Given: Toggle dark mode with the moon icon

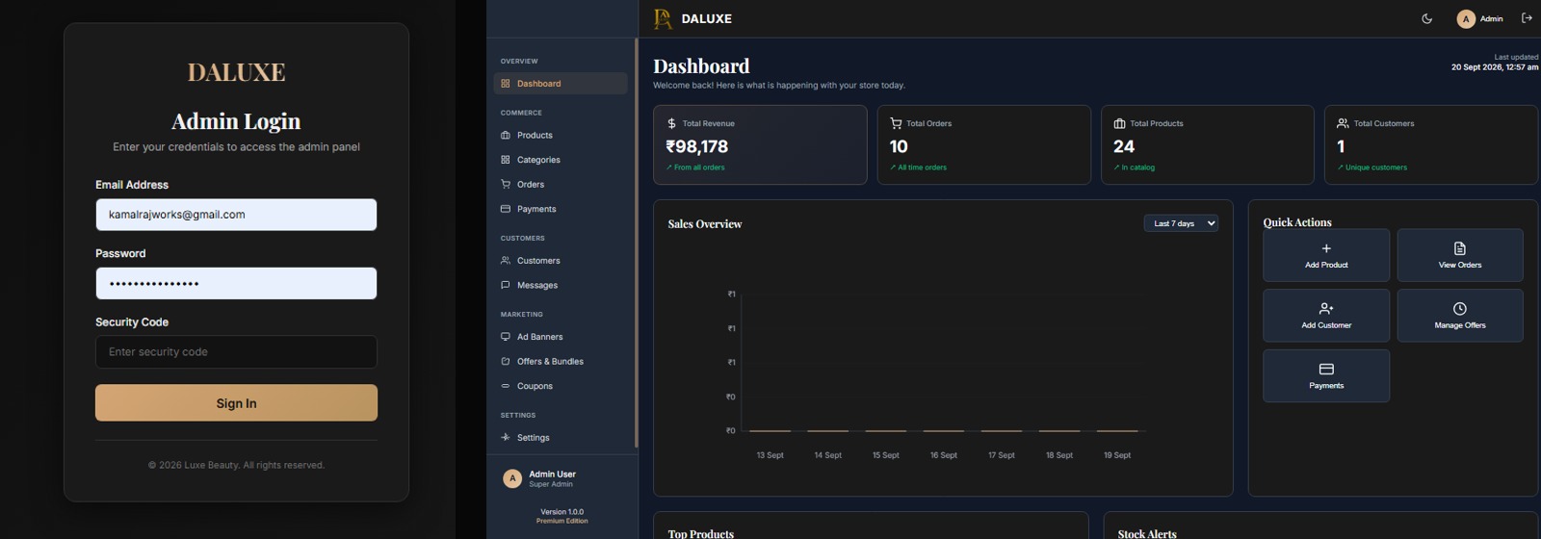Looking at the screenshot, I should [1427, 18].
